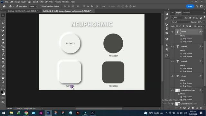Open the Character panel icon in side dock
206x116 pixels.
tap(167, 45)
